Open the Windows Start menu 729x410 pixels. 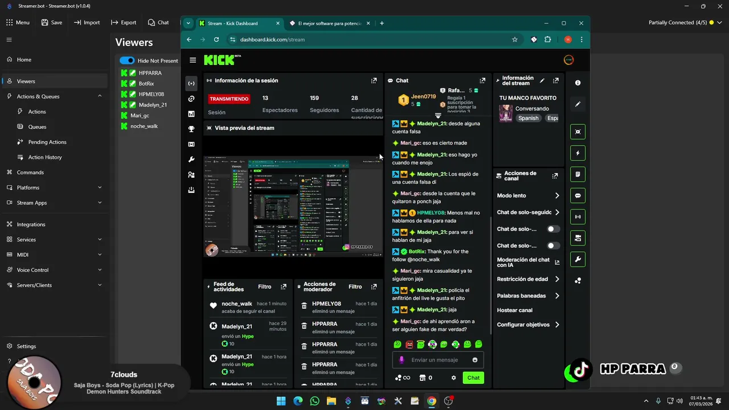pos(281,401)
